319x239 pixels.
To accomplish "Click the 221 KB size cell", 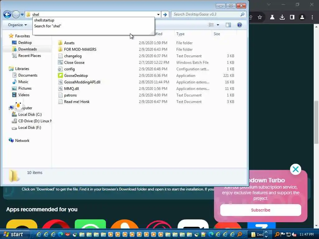I will coord(229,75).
